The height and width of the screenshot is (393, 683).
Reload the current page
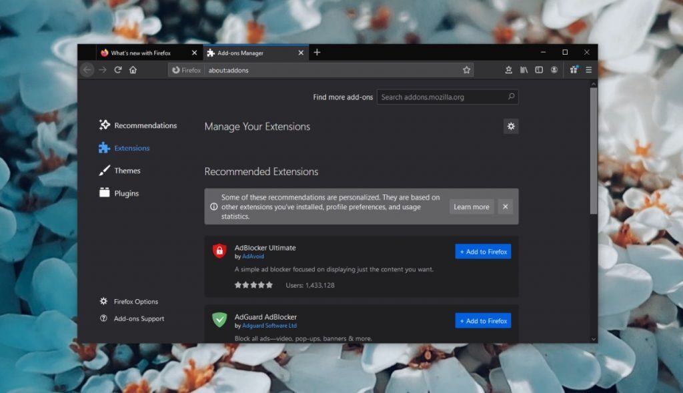click(117, 69)
